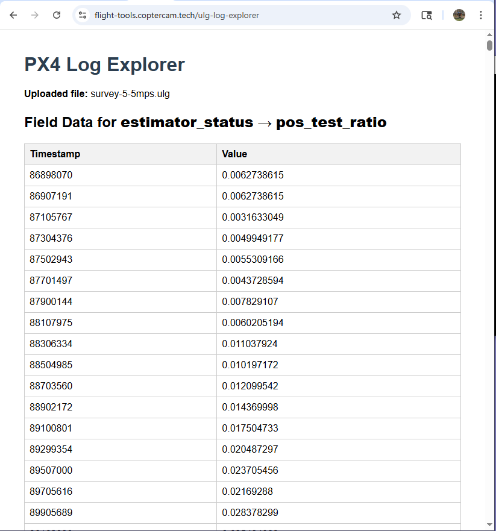
Task: Open the user profile avatar
Action: tap(459, 15)
